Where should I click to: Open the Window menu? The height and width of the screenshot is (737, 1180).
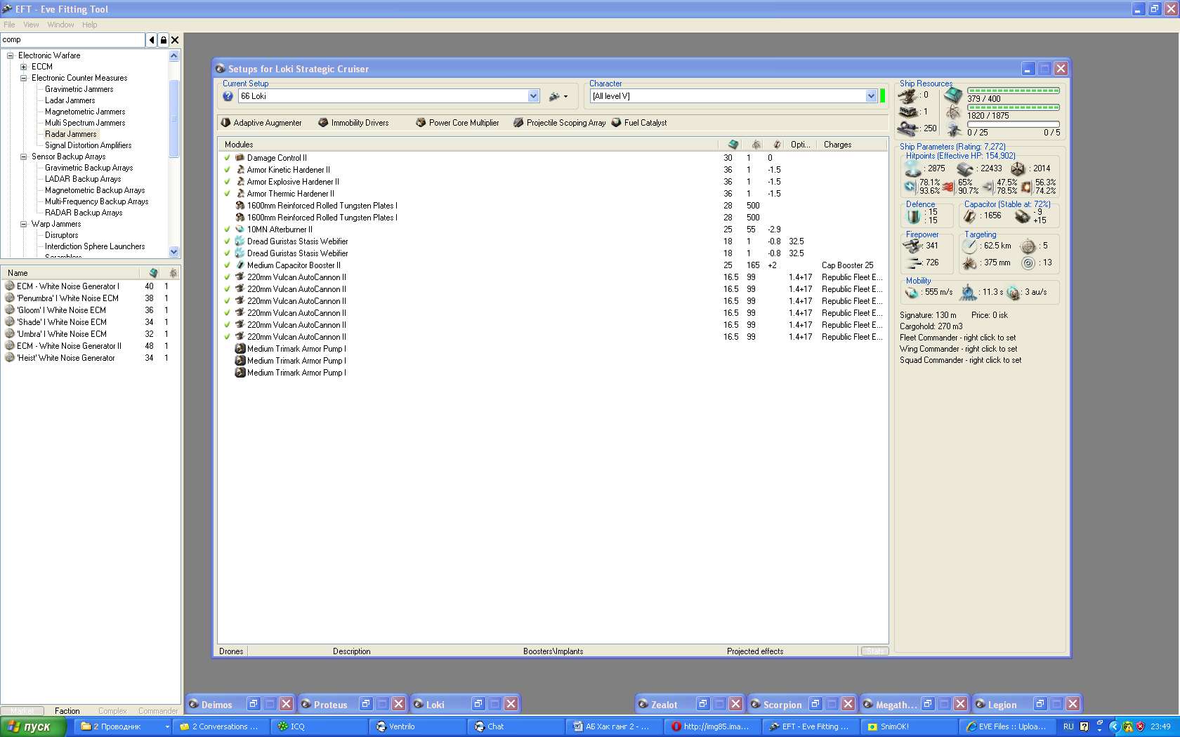click(x=60, y=25)
